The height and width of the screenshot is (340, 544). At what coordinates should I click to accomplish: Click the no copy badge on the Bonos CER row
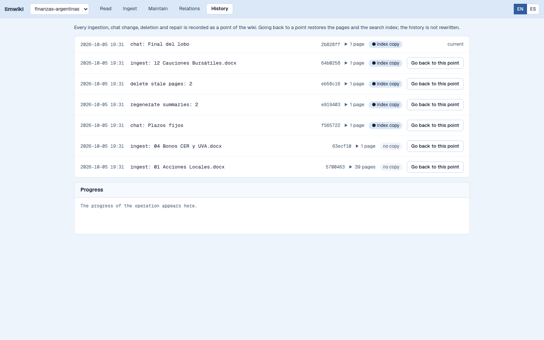click(391, 146)
